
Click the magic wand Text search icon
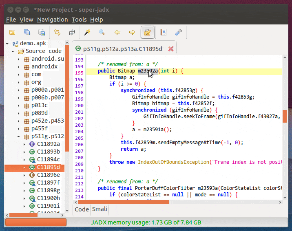pyautogui.click(x=87, y=32)
